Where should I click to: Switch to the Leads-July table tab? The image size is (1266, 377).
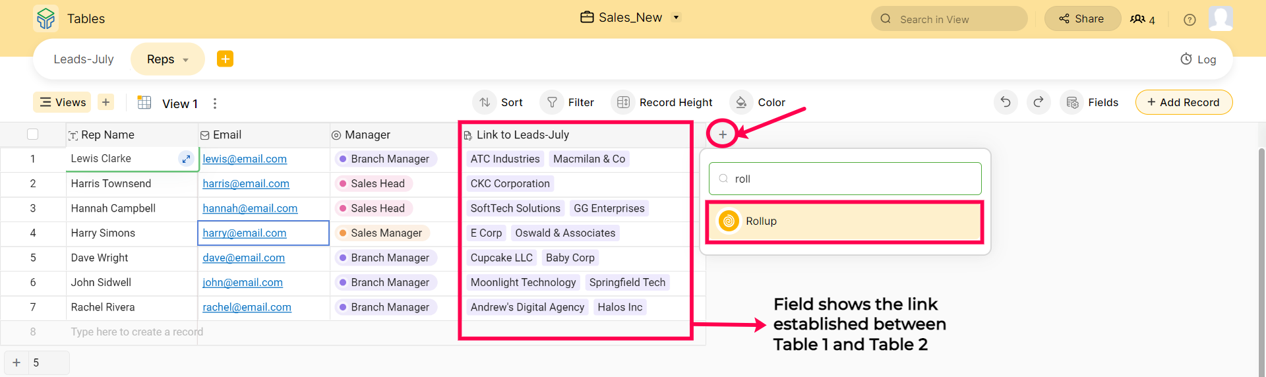[84, 59]
